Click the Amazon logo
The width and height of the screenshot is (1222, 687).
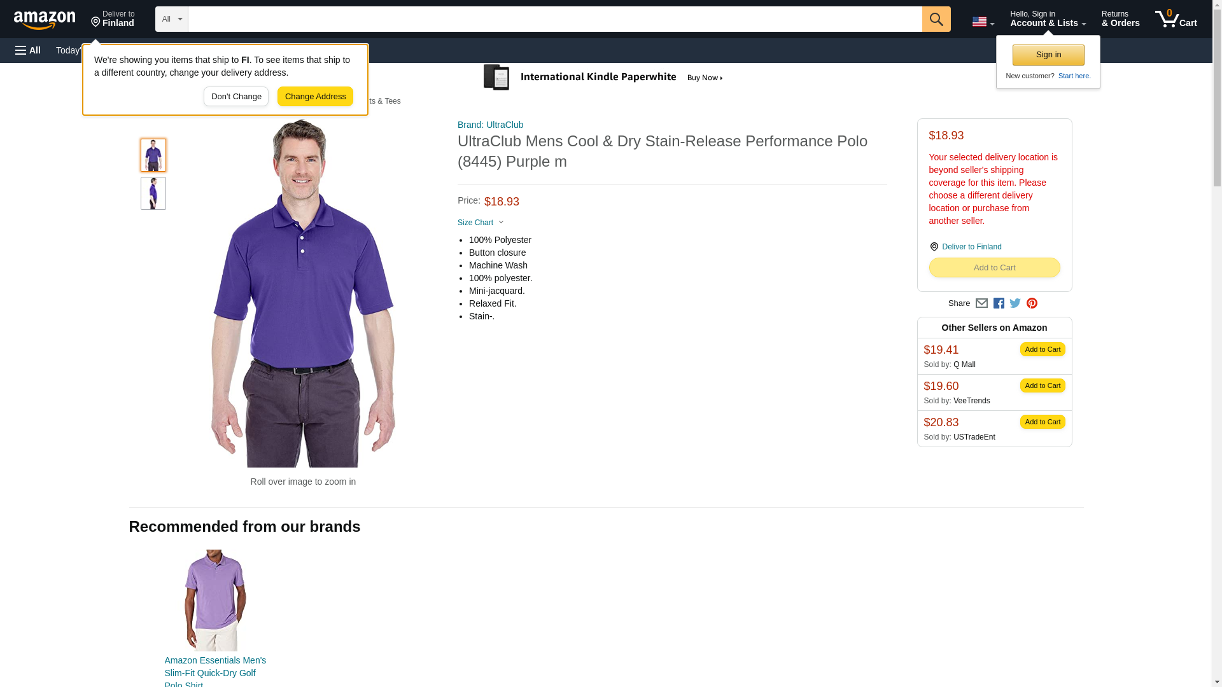pos(45,20)
